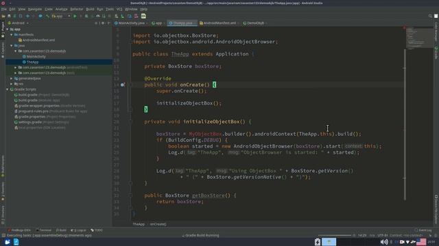Open the app run configuration dropdown
The height and width of the screenshot is (246, 439).
click(61, 16)
